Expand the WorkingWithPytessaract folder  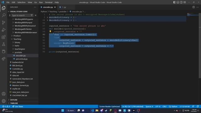coord(25,26)
